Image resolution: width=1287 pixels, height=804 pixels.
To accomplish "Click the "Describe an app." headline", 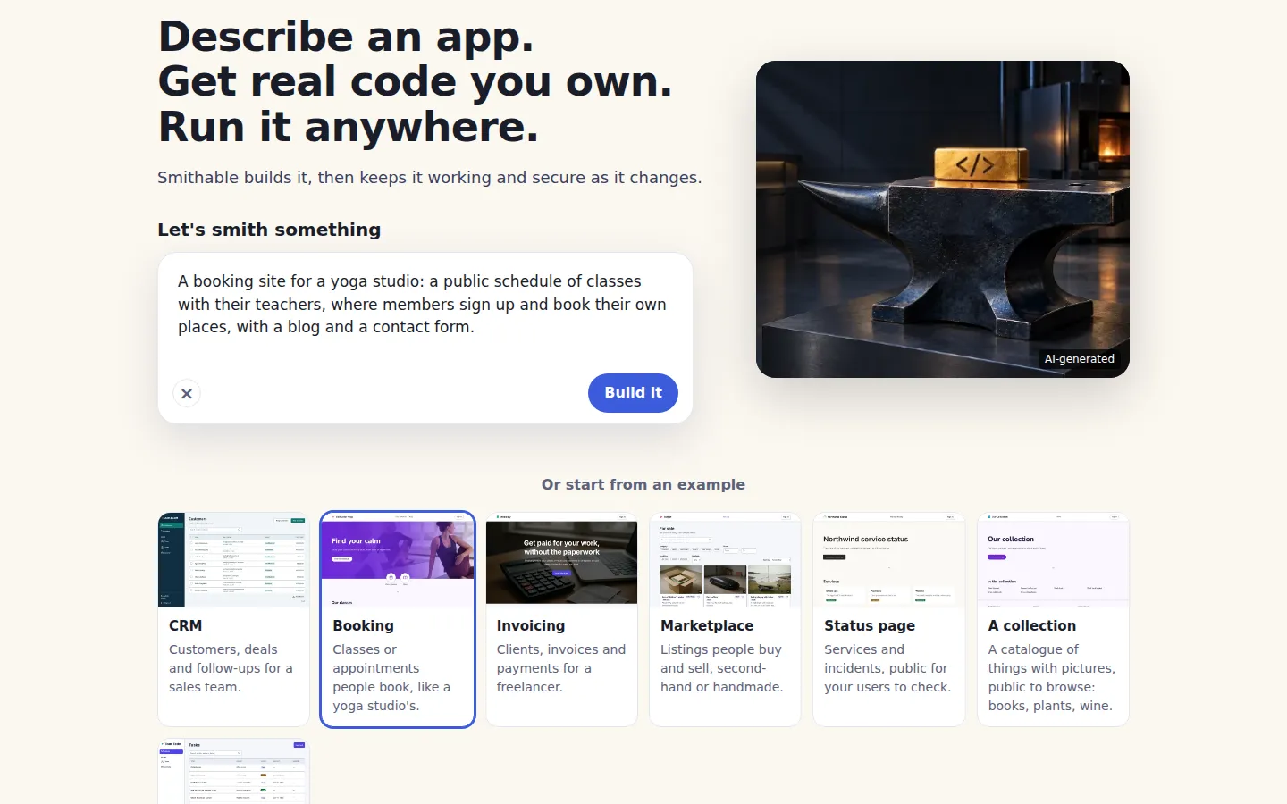I will click(x=346, y=37).
